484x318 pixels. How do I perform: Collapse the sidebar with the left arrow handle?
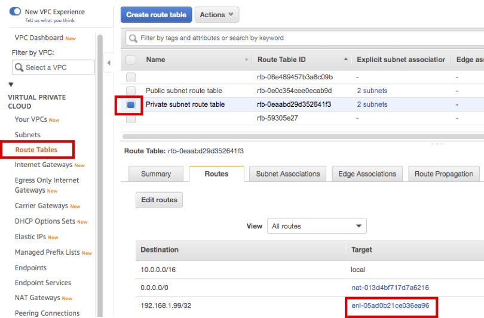tap(108, 63)
